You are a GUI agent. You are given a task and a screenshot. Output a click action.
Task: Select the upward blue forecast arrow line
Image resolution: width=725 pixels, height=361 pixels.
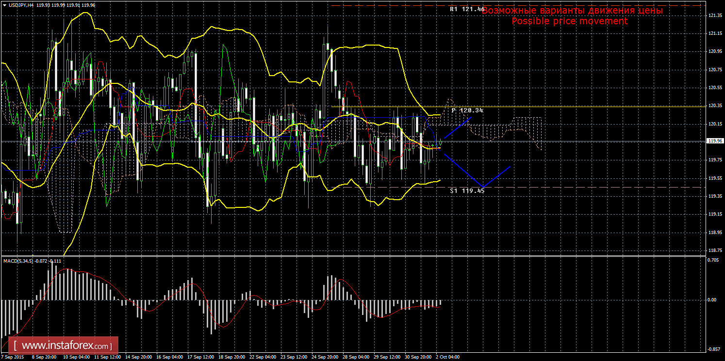[457, 128]
